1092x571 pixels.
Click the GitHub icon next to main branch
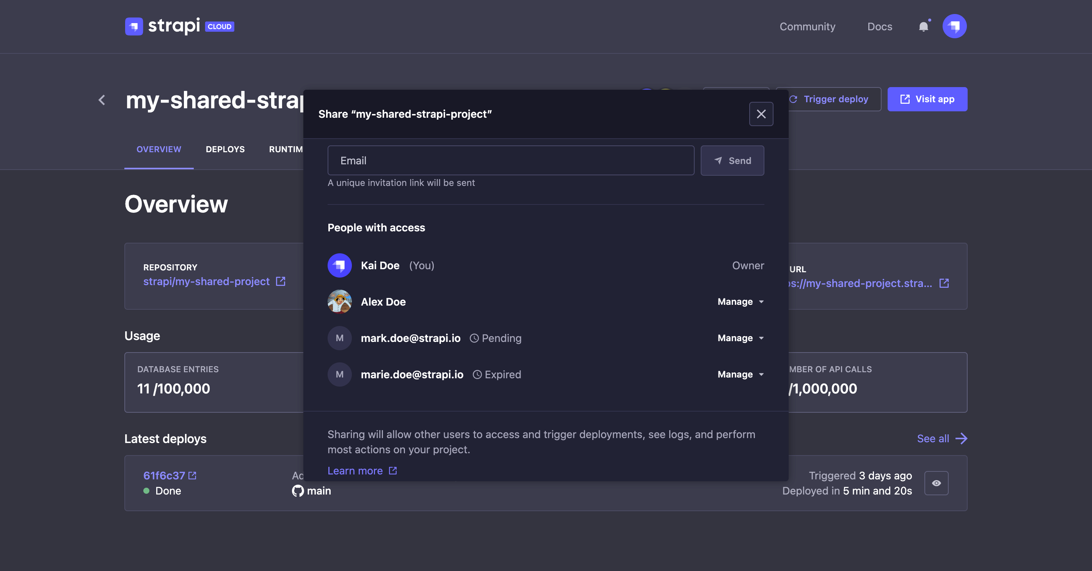pos(298,491)
